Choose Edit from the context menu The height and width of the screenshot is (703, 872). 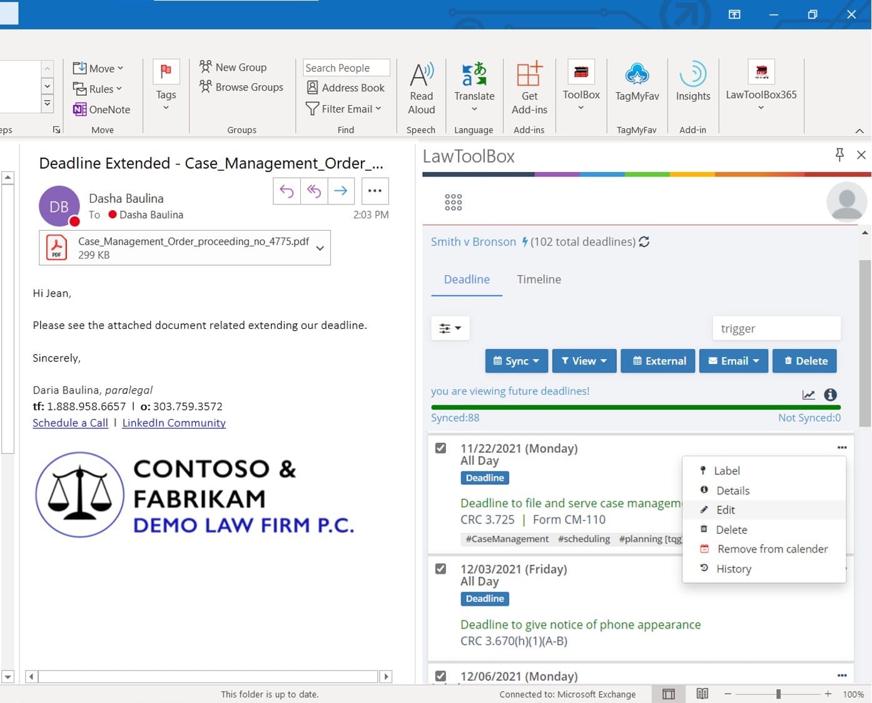(725, 510)
